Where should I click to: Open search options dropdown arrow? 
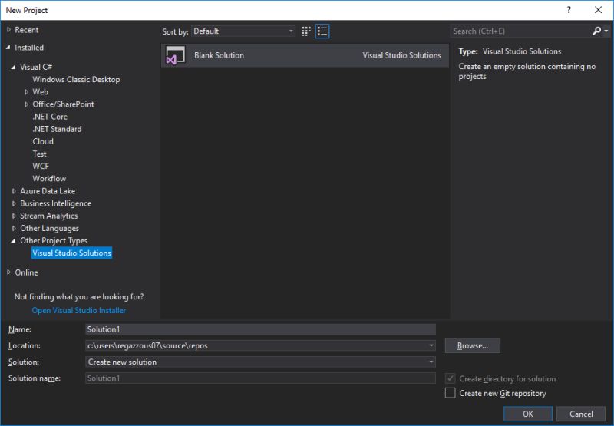coord(606,31)
